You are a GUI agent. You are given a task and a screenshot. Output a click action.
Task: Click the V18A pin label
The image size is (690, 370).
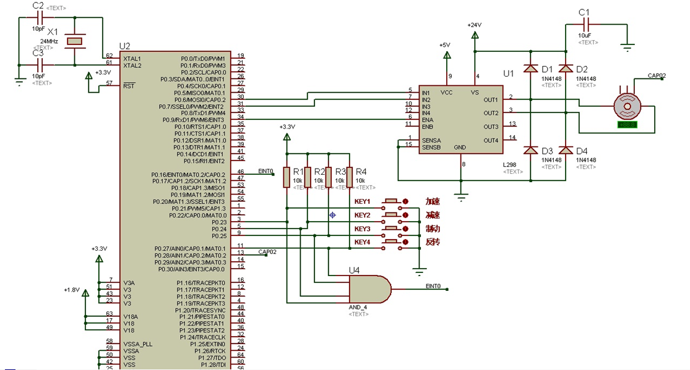pos(131,317)
